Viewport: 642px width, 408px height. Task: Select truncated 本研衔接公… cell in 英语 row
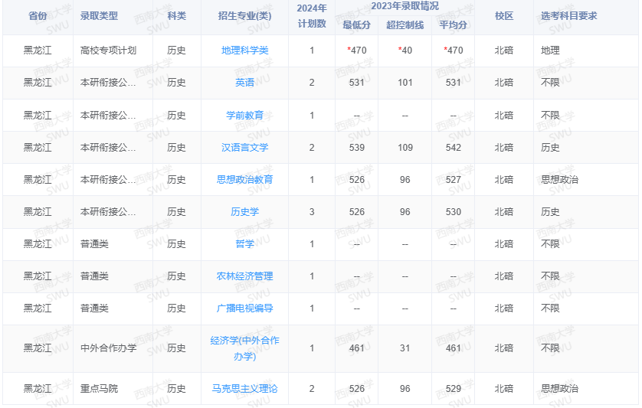click(x=108, y=83)
